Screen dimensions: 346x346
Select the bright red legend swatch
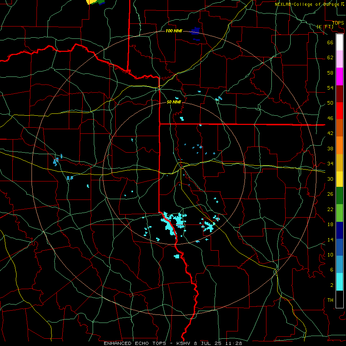[339, 111]
